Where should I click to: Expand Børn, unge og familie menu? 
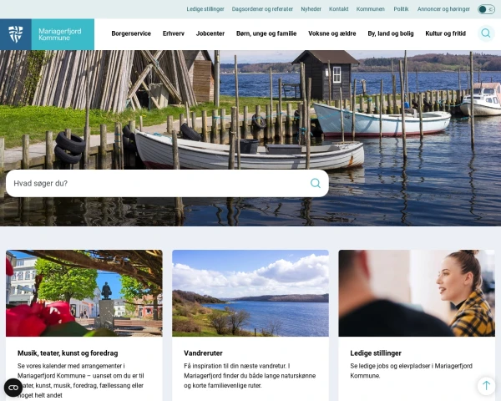(x=266, y=33)
